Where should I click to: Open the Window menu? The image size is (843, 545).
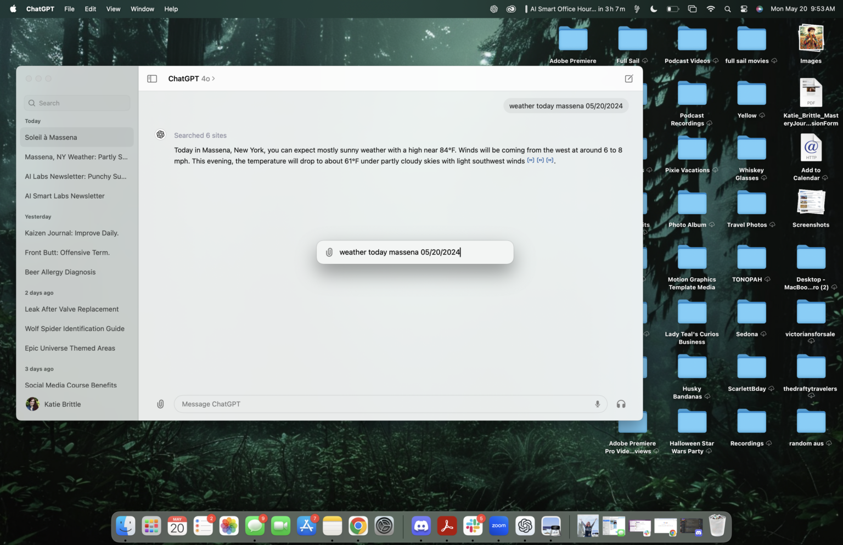click(x=142, y=9)
